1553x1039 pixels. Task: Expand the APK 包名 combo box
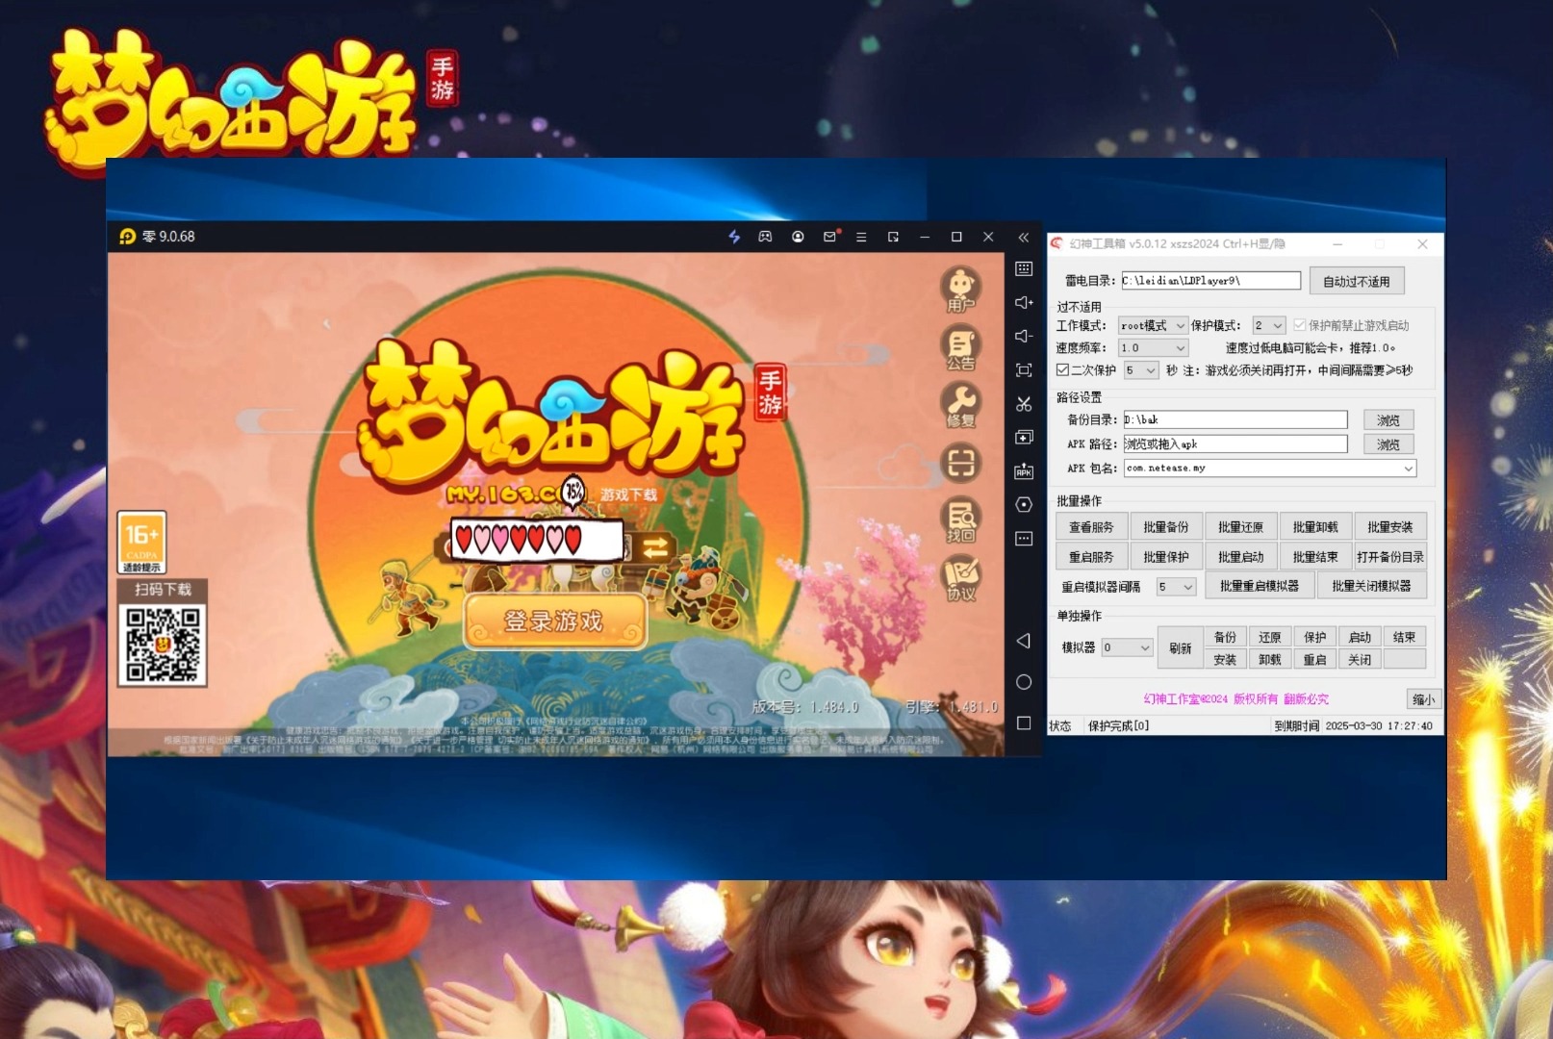[x=1408, y=468]
